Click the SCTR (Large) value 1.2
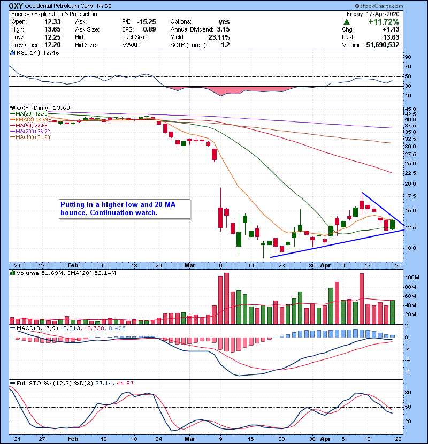The height and width of the screenshot is (444, 428). [x=225, y=45]
